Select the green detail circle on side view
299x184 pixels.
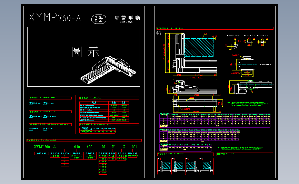point(251,85)
